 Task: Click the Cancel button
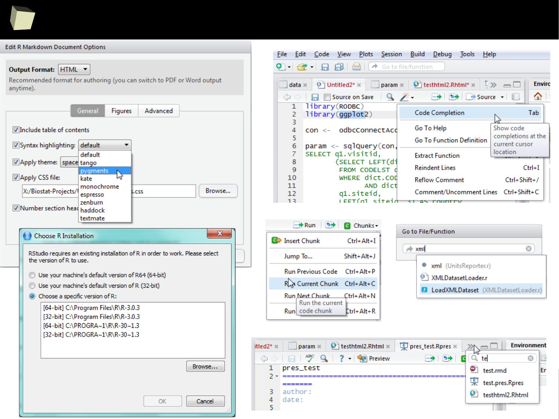click(x=205, y=401)
